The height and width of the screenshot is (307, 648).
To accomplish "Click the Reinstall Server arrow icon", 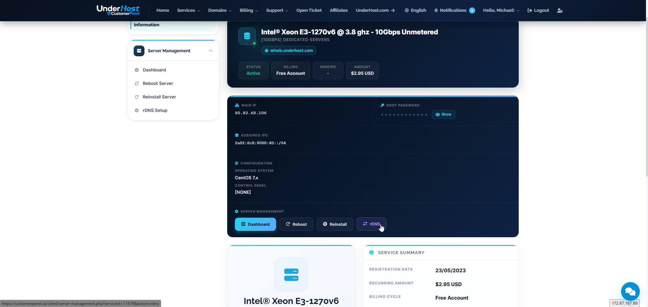I will pos(137,97).
